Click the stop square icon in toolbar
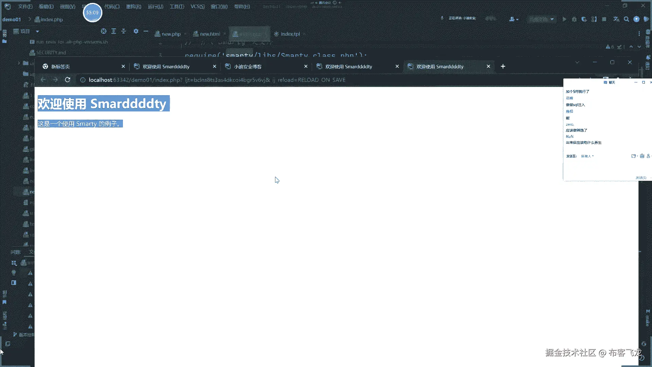 click(604, 19)
